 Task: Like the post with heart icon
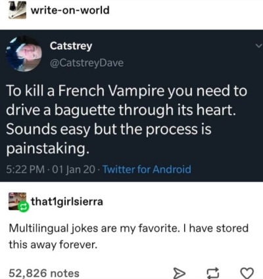click(247, 273)
